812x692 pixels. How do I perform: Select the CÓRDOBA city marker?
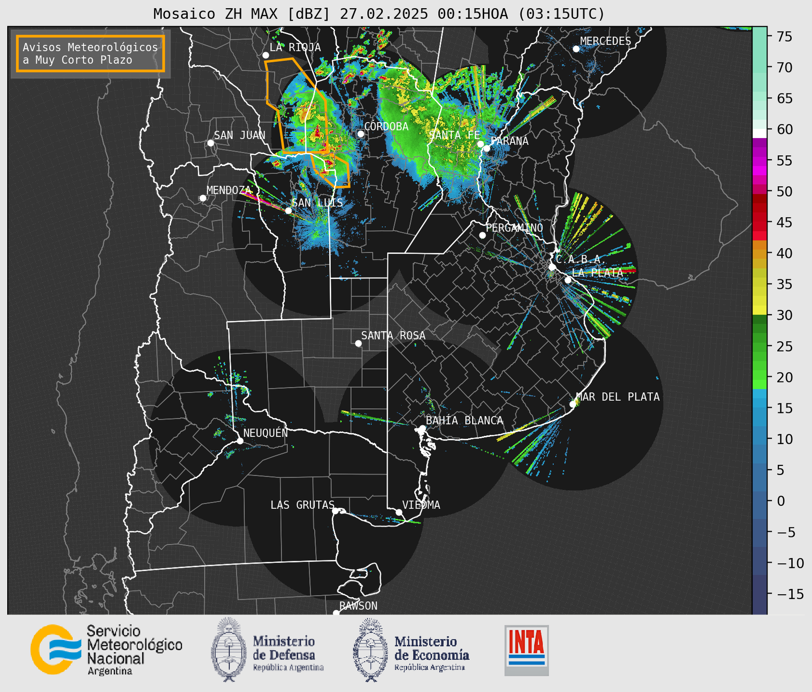(x=361, y=134)
